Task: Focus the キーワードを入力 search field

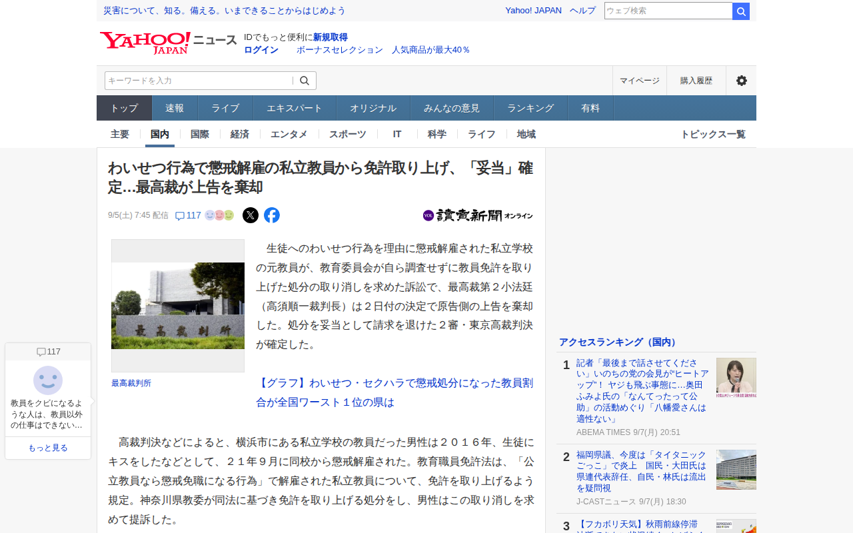Action: [x=199, y=81]
